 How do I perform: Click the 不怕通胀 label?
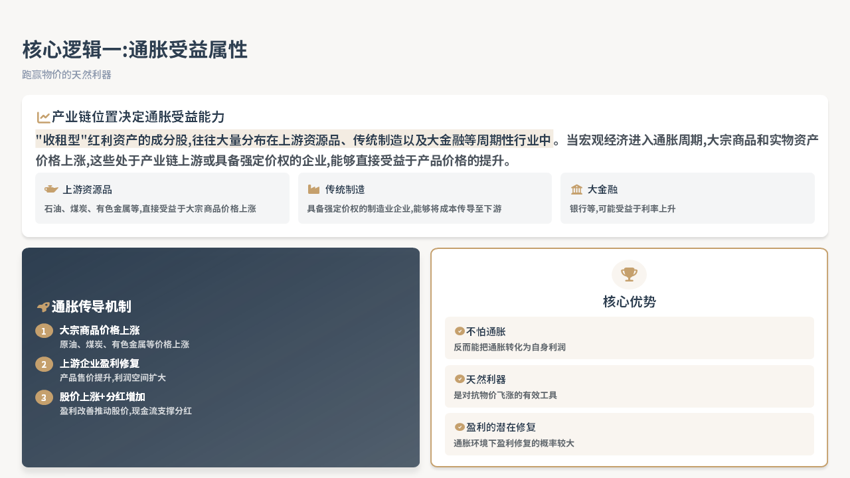(486, 331)
